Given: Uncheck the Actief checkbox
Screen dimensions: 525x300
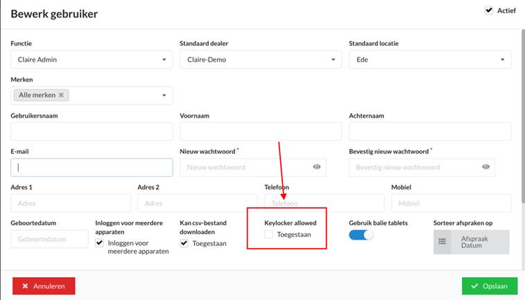Looking at the screenshot, I should 489,10.
